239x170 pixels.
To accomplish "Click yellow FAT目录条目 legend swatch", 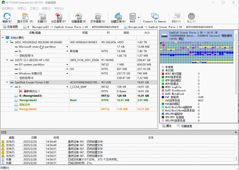I will tap(163, 100).
